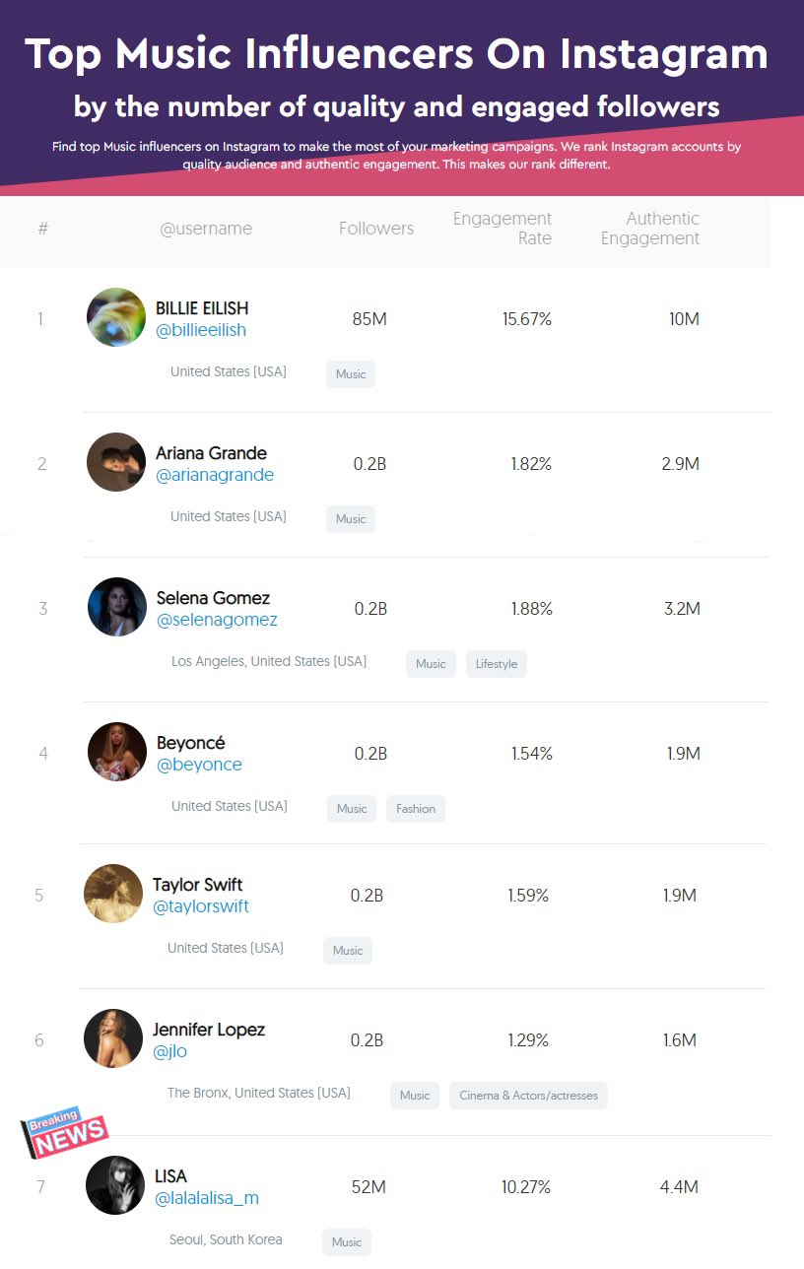
Task: Select Beyoncé's profile thumbnail
Action: click(x=117, y=752)
